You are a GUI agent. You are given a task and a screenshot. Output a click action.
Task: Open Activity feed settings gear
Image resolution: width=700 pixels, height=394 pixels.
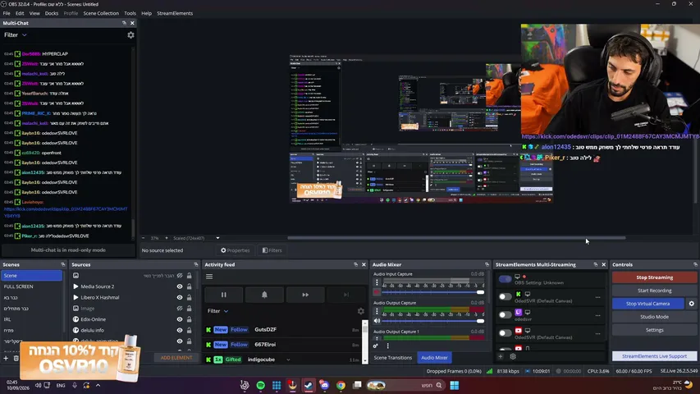point(361,311)
